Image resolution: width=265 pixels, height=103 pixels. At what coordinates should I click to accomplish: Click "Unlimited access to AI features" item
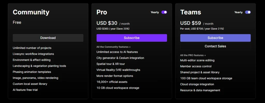(117, 52)
